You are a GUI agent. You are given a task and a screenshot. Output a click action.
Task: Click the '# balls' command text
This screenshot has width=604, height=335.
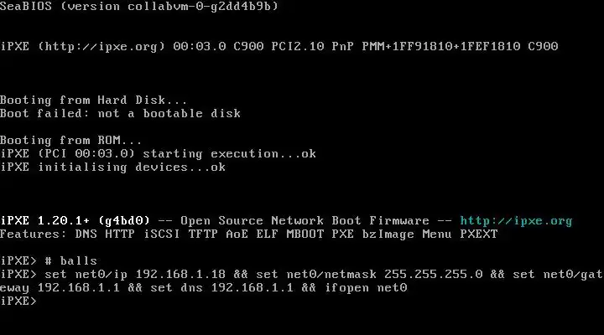[70, 260]
